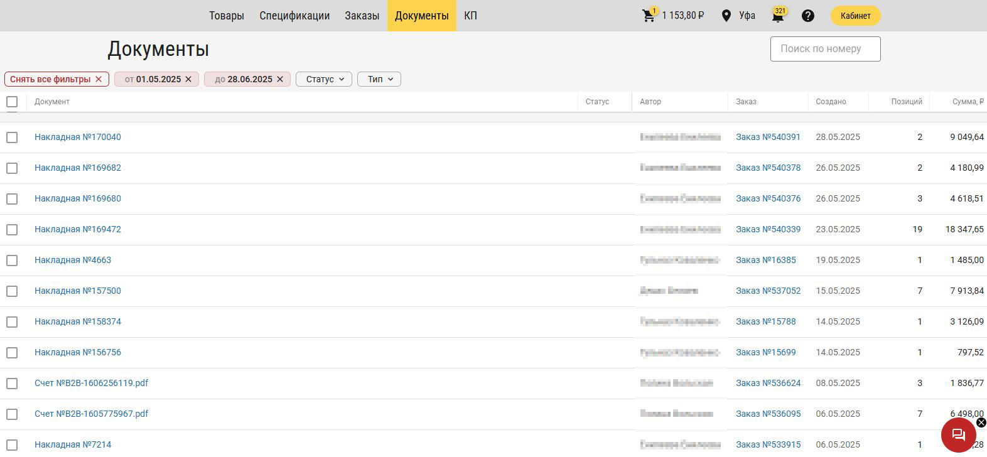Click the help question mark icon
Viewport: 987px width, 457px height.
pos(808,16)
